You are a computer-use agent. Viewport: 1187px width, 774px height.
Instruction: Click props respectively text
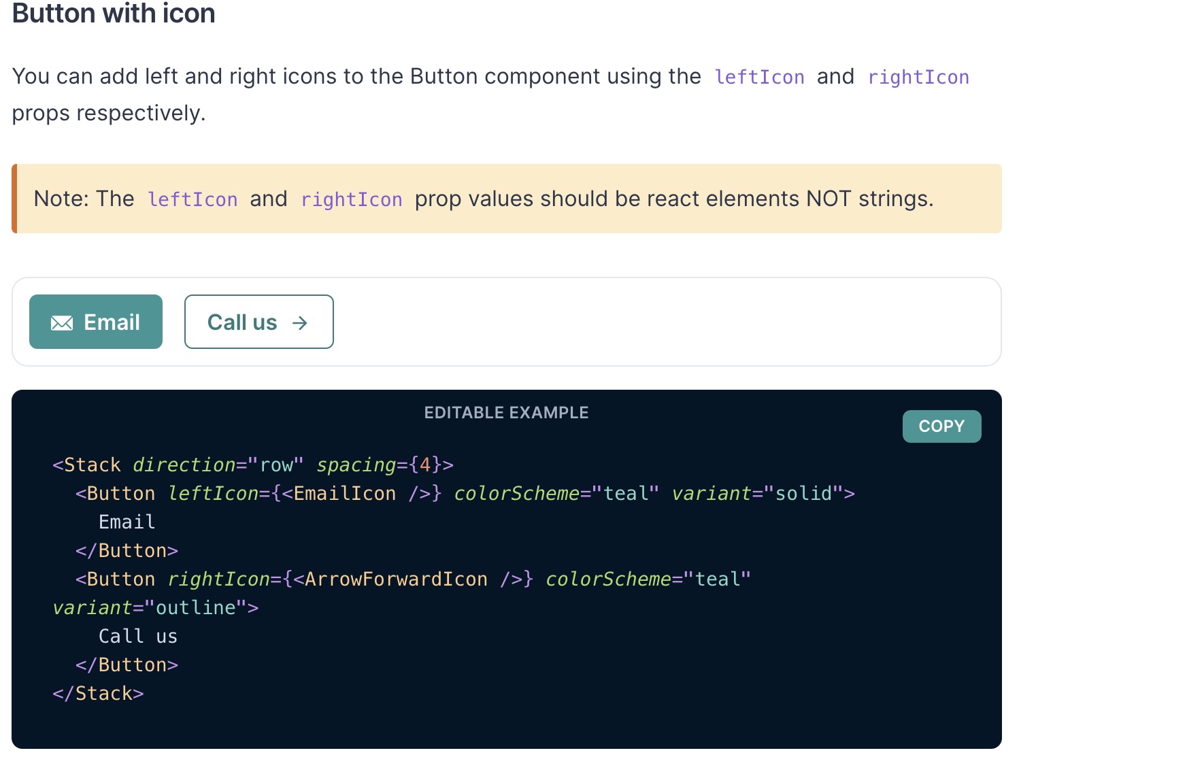(109, 114)
